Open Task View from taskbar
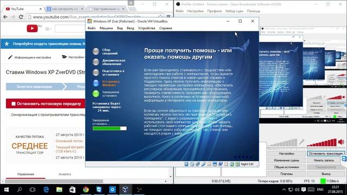The width and height of the screenshot is (347, 195). [33, 190]
